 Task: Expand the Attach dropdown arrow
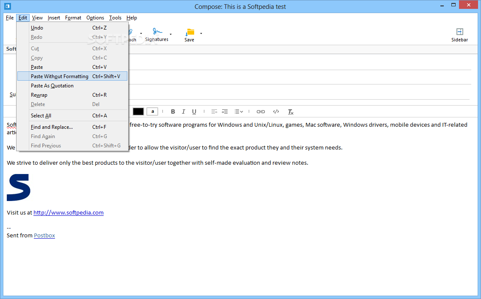(x=141, y=33)
